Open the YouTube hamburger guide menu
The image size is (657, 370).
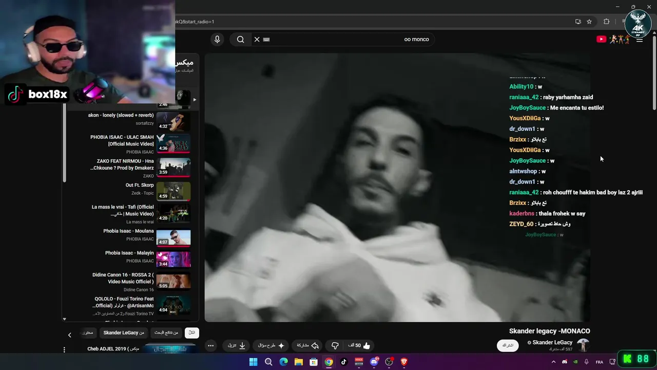[640, 40]
